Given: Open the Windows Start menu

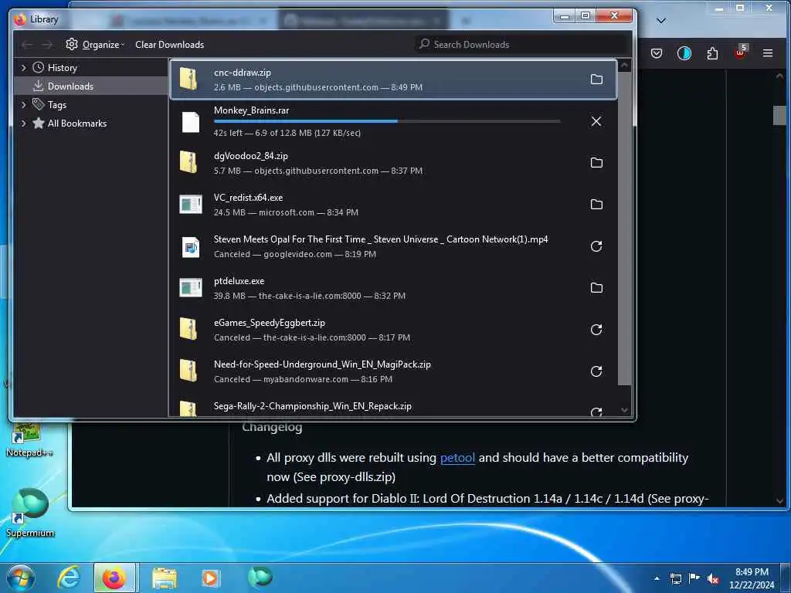Looking at the screenshot, I should tap(21, 578).
